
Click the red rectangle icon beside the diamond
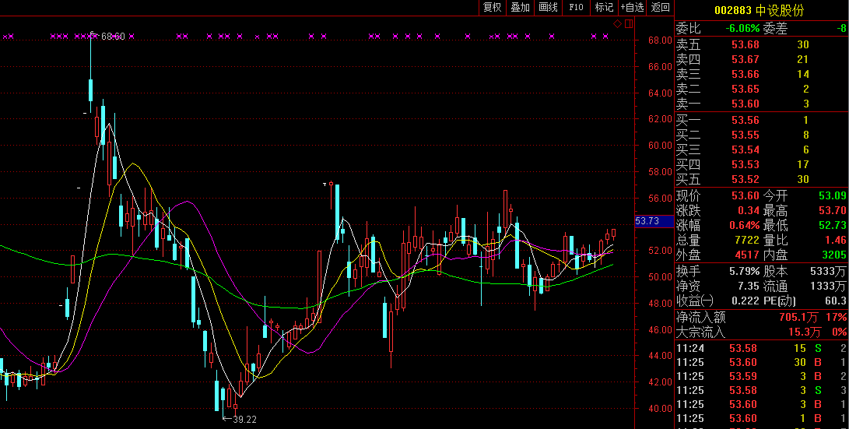[628, 24]
